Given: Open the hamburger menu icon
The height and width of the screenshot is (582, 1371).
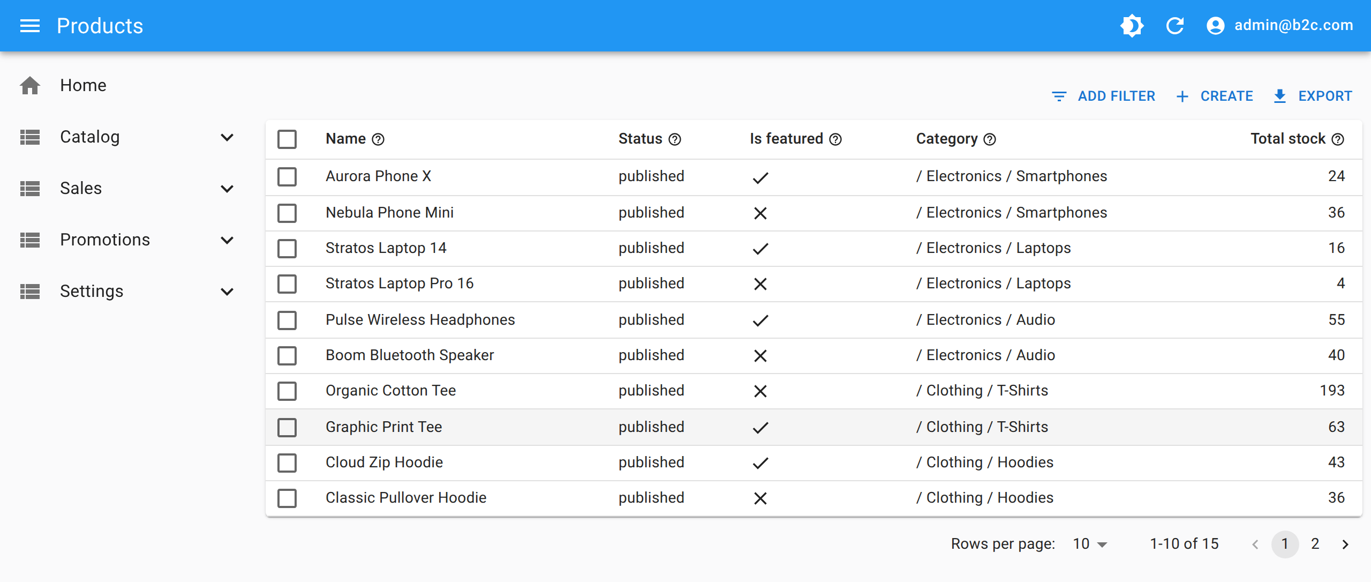Looking at the screenshot, I should click(30, 26).
